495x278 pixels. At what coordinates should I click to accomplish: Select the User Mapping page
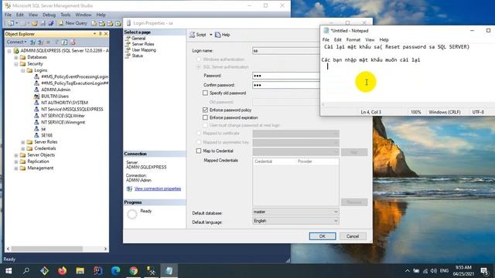[x=144, y=49]
